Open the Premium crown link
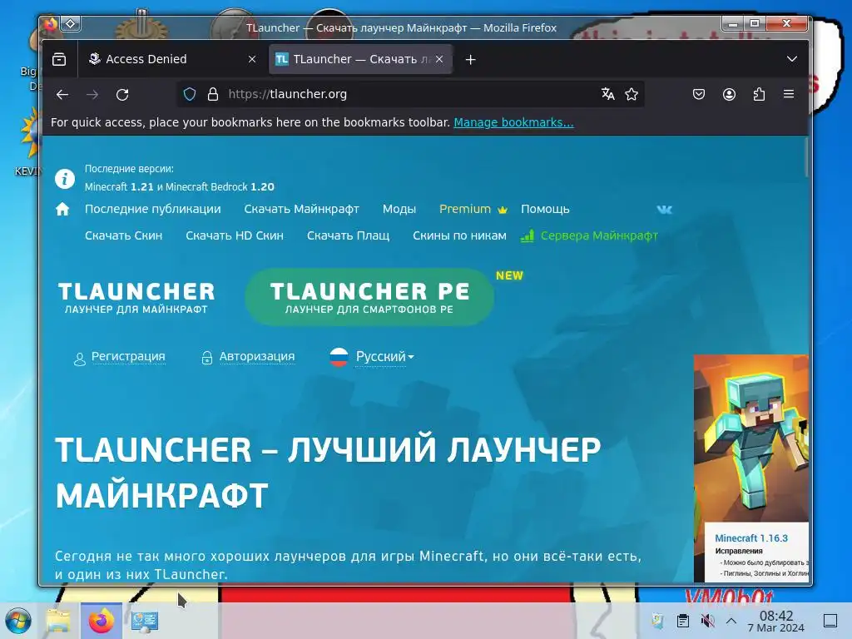 [473, 209]
